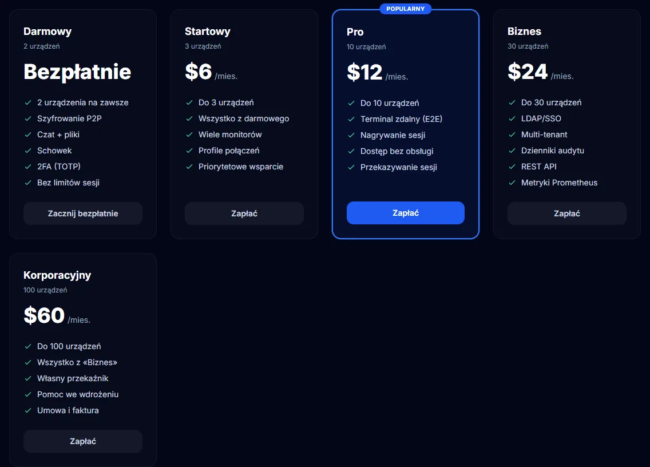Click the checkmark icon beside Szyfrowanie P2P
650x467 pixels.
click(28, 118)
